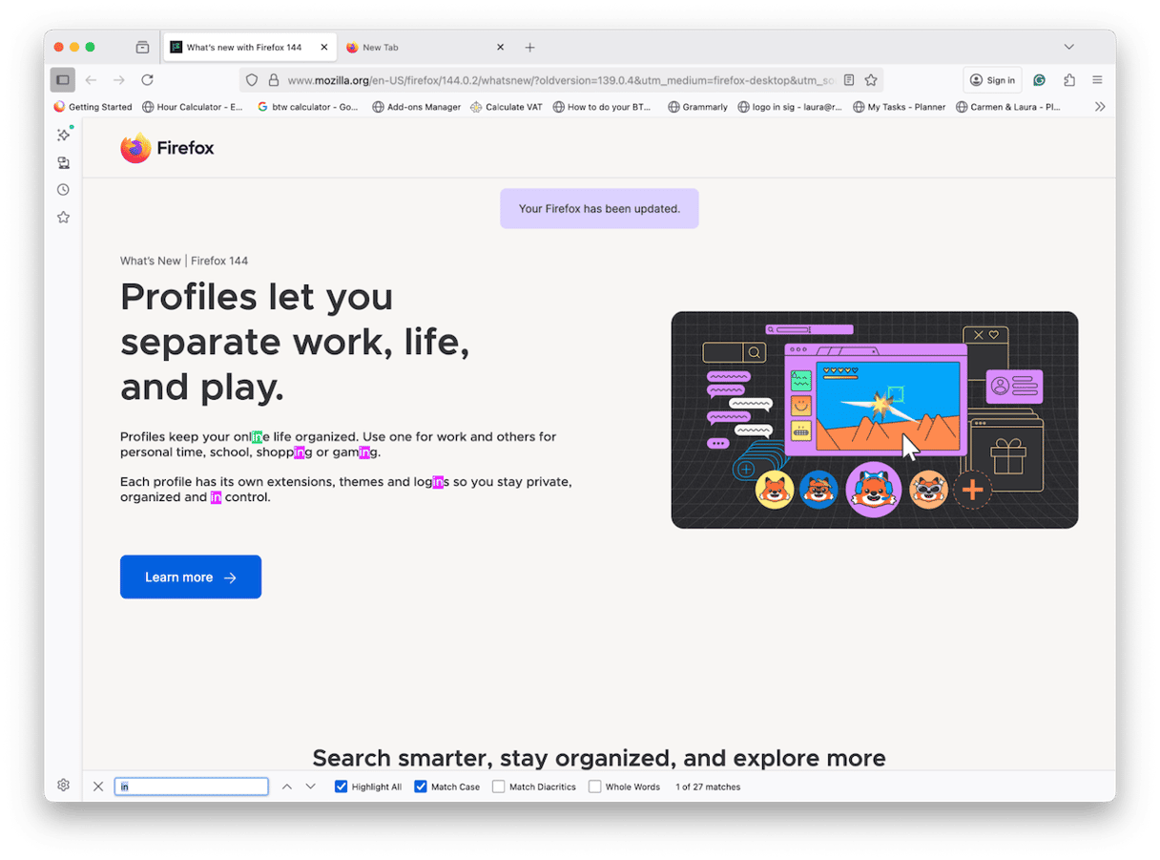The height and width of the screenshot is (860, 1160).
Task: Show more bookmarks via overflow chevron
Action: (x=1099, y=107)
